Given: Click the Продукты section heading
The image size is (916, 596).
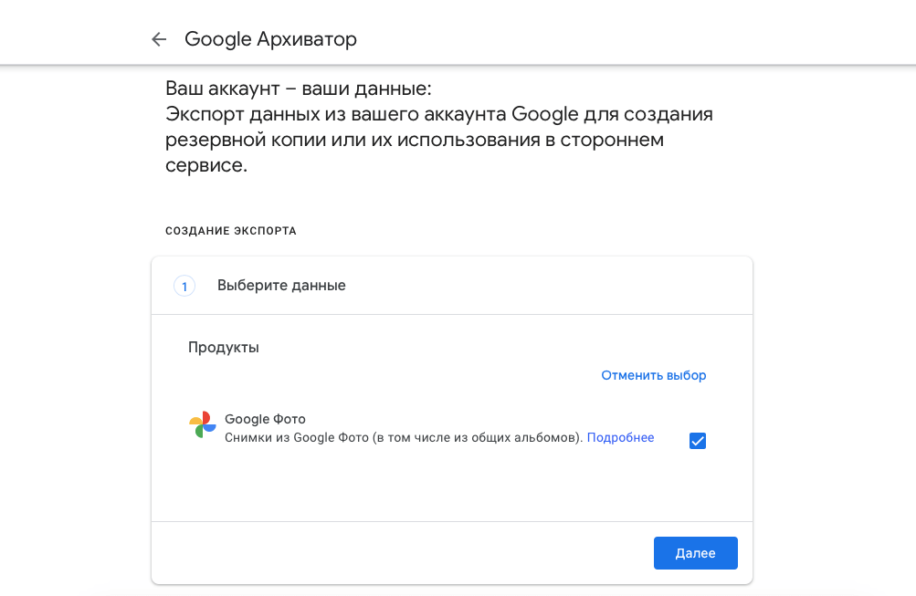Looking at the screenshot, I should 224,348.
